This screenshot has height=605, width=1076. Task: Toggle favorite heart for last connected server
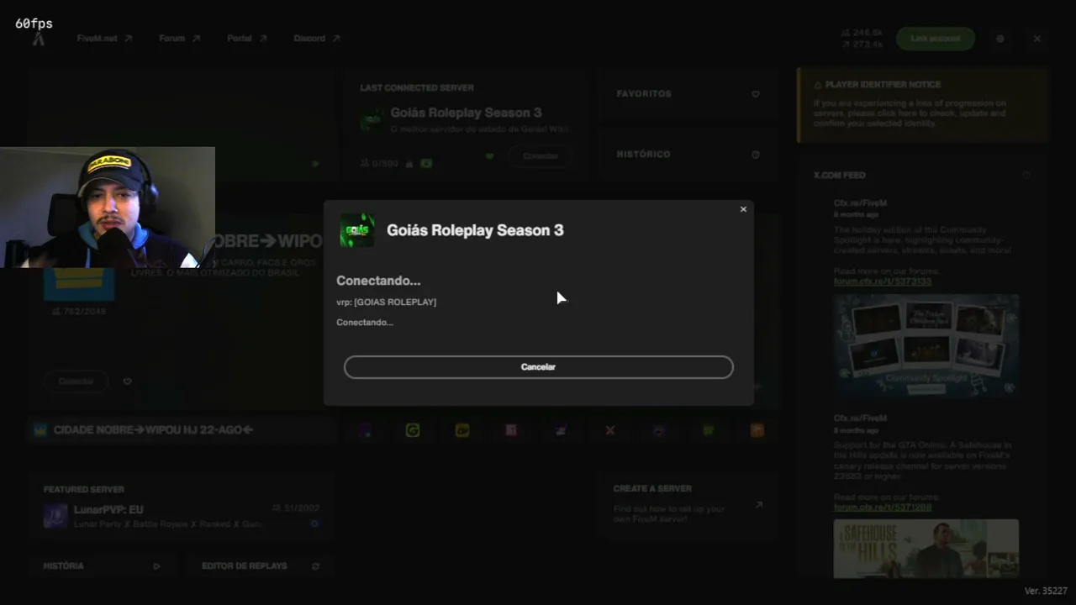(490, 156)
